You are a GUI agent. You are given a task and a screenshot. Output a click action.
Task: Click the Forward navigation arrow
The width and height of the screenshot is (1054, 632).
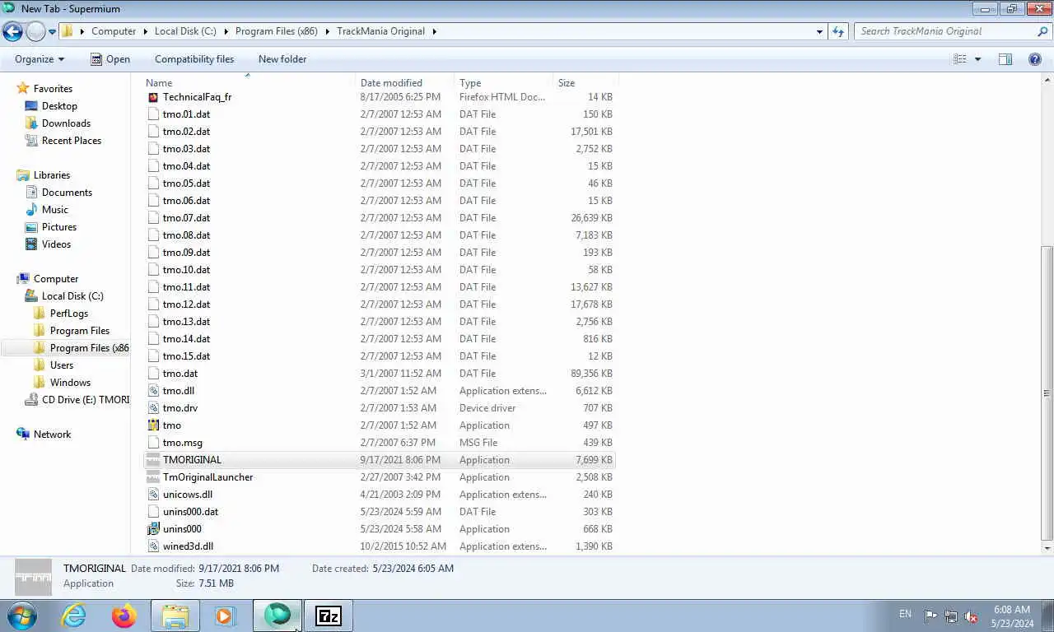tap(35, 31)
